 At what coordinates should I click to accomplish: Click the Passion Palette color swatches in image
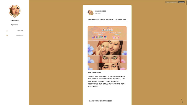(x=99, y=37)
